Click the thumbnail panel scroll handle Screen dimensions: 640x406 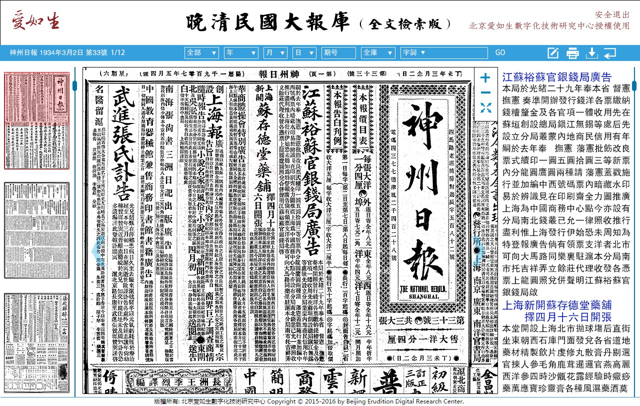coord(74,85)
